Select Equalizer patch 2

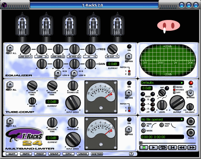pyautogui.click(x=129, y=74)
